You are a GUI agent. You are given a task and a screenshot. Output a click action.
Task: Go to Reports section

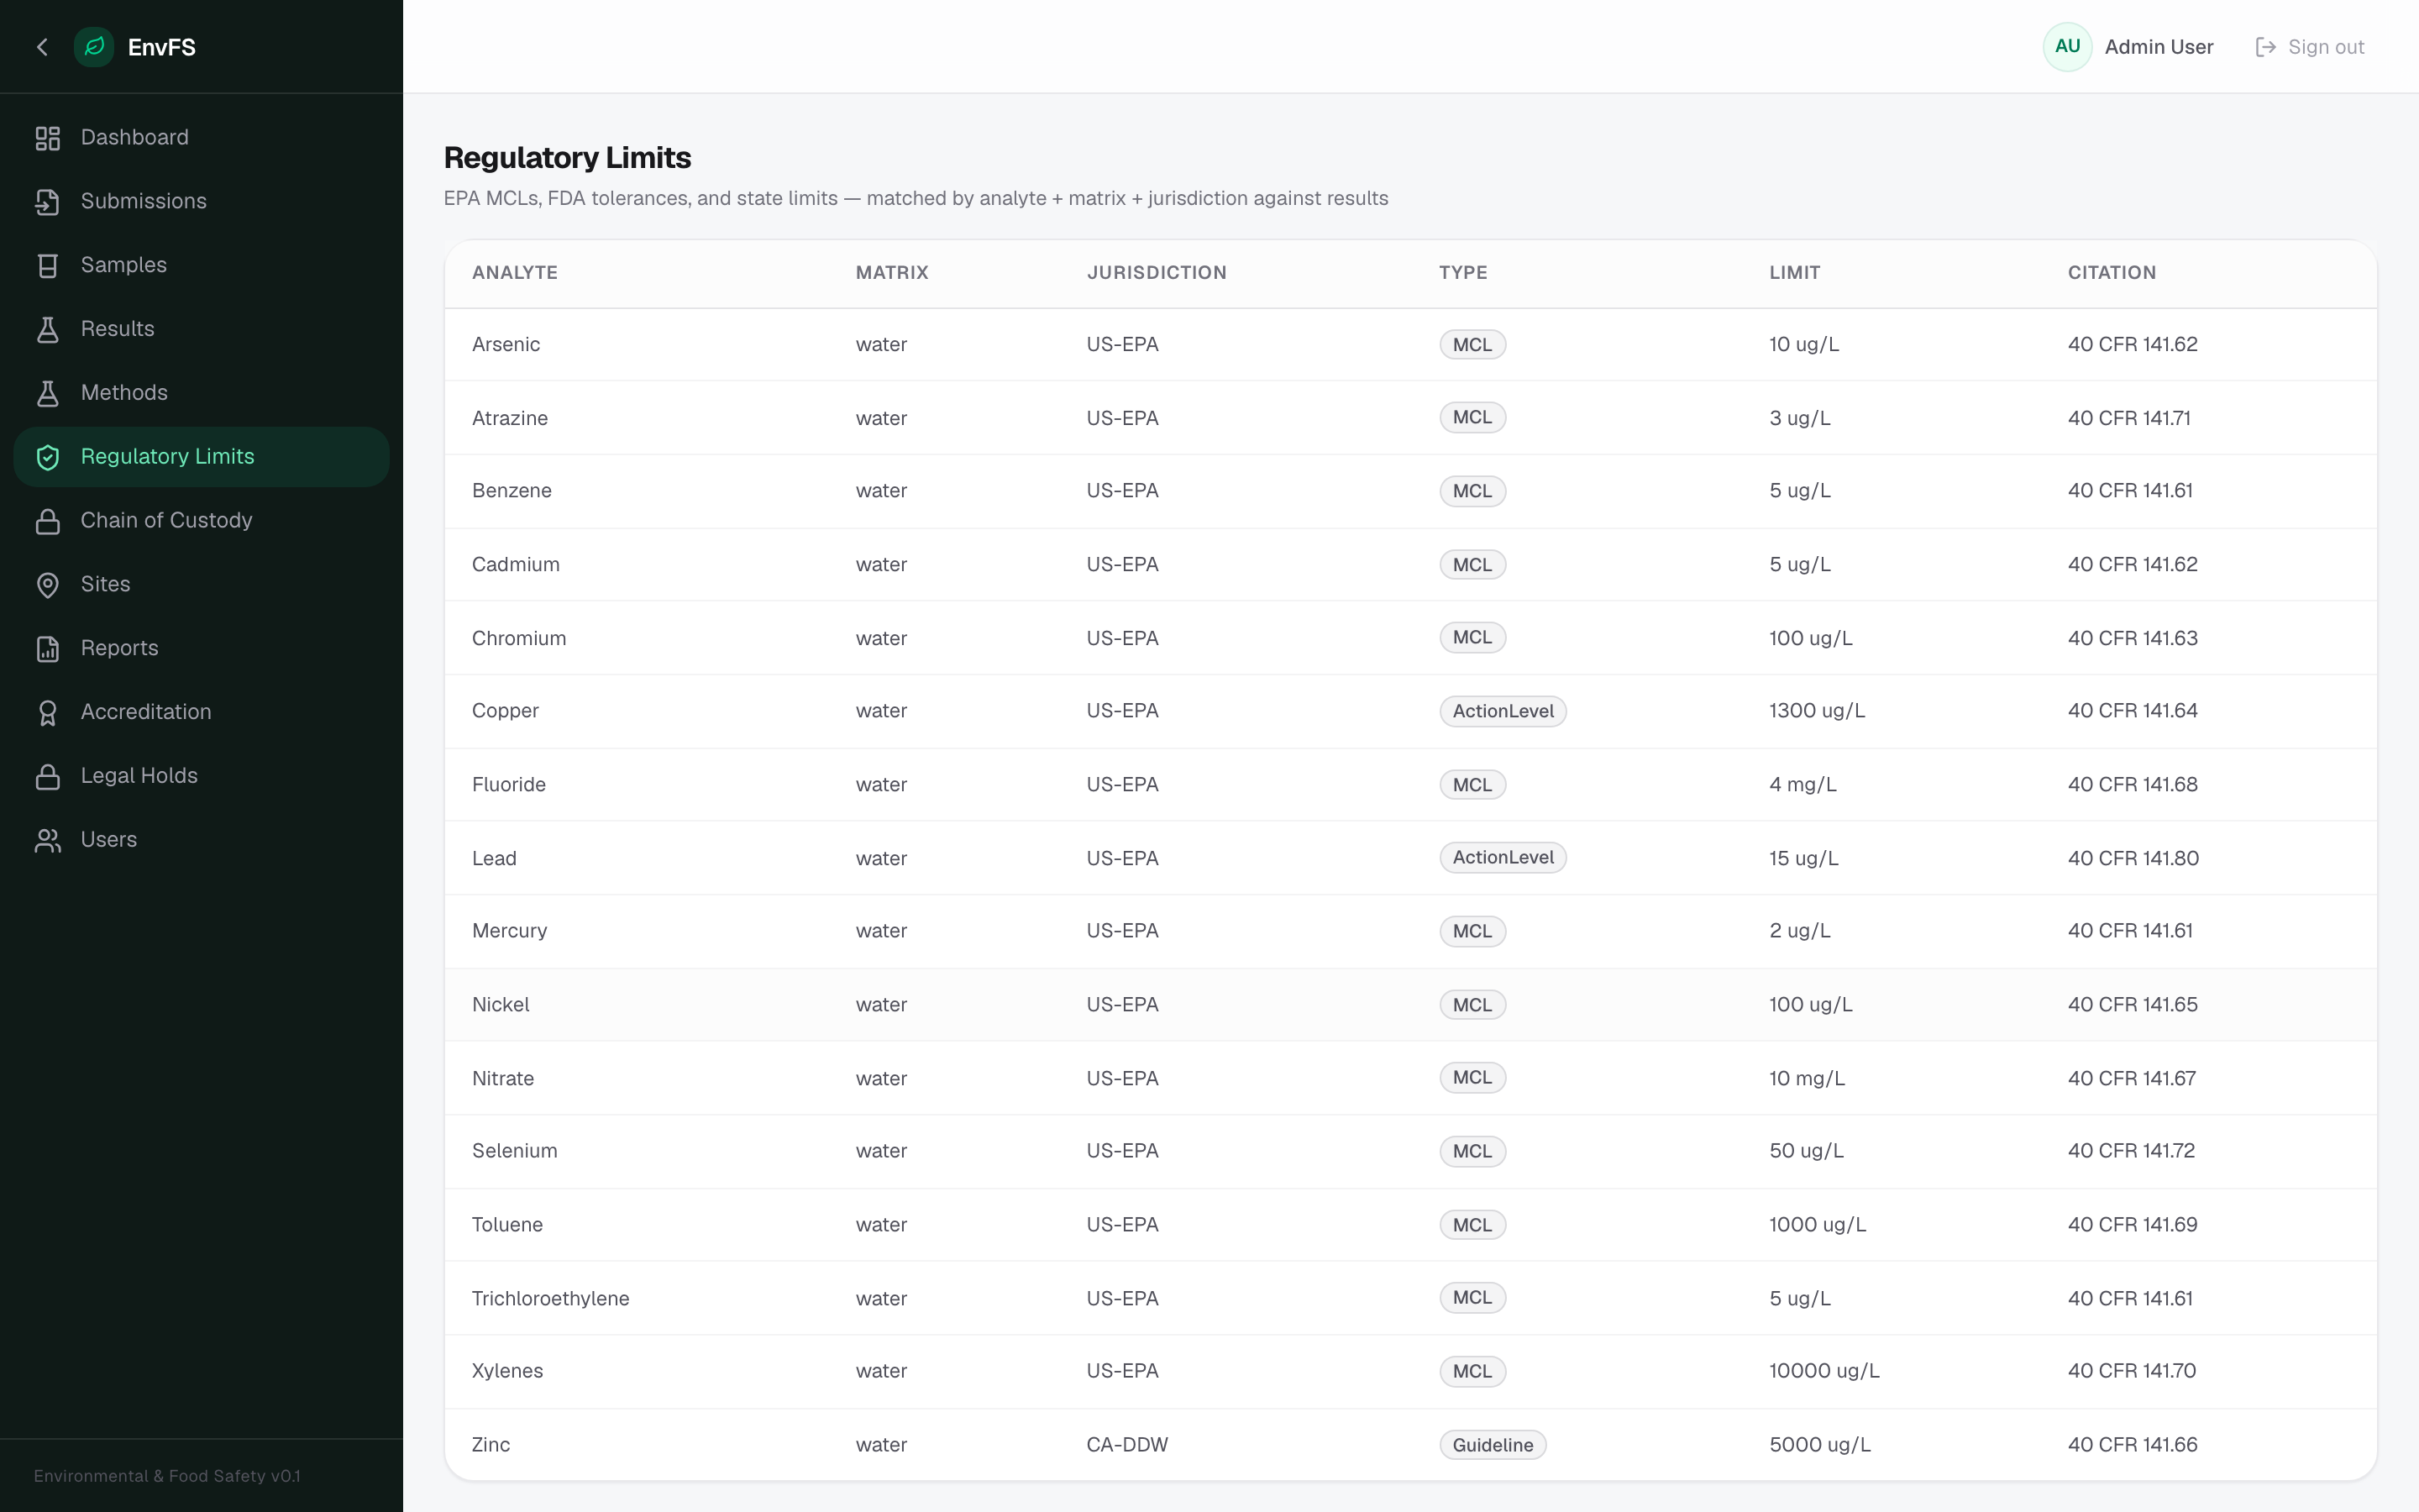(201, 649)
